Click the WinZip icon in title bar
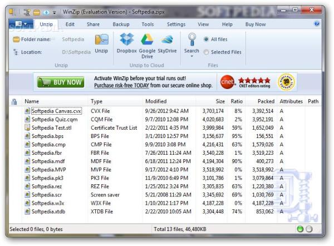 pos(12,12)
